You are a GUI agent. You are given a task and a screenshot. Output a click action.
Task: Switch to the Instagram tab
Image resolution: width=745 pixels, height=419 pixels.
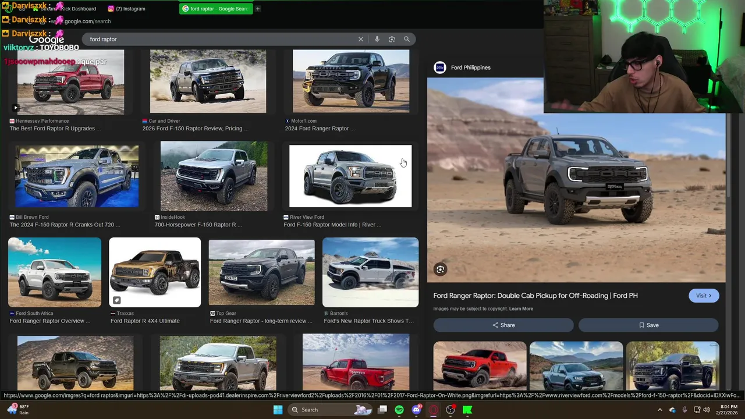coord(126,9)
